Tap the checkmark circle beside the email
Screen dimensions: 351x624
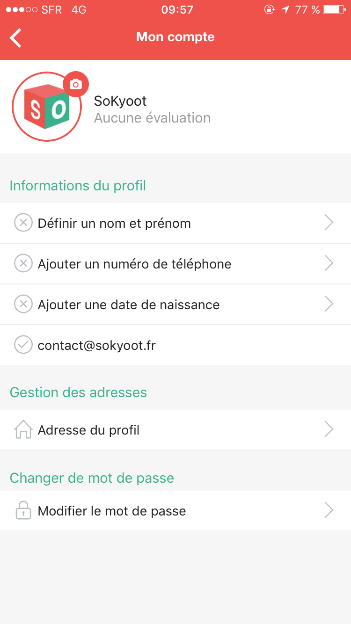click(x=23, y=345)
